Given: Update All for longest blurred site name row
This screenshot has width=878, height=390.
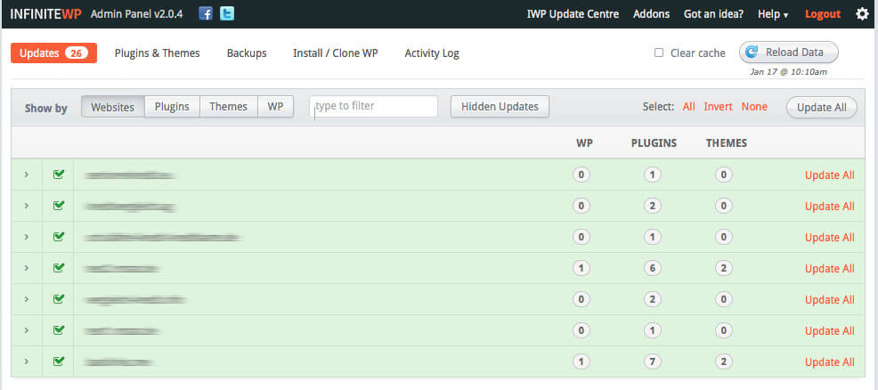Looking at the screenshot, I should pos(830,237).
